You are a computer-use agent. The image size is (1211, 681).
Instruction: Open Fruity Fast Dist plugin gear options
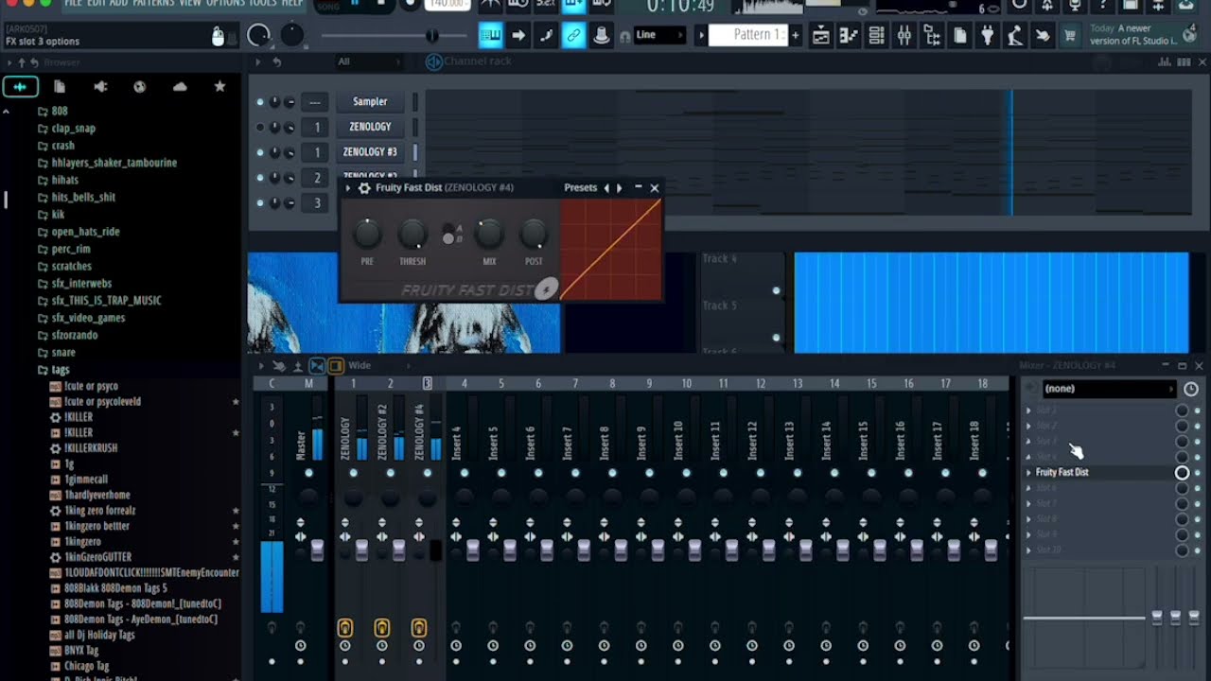[x=364, y=188]
